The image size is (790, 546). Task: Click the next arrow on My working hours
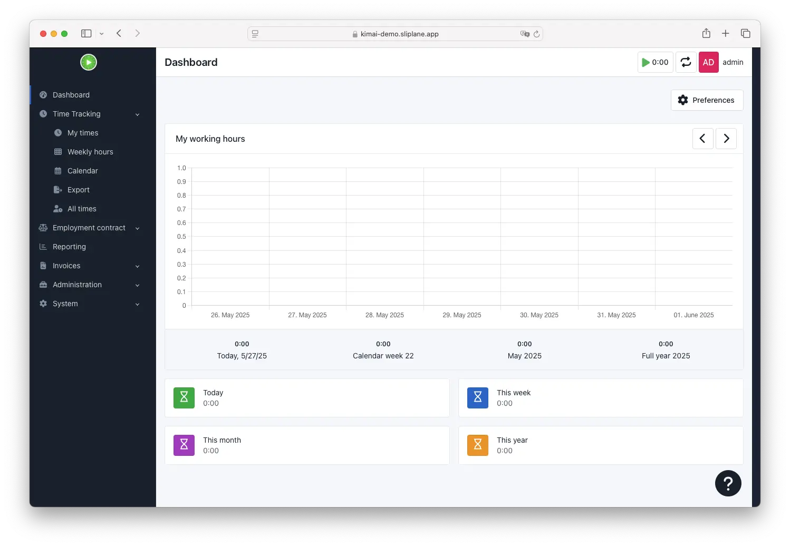click(726, 138)
